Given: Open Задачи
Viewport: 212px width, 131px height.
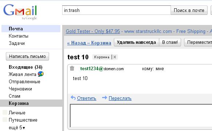Looking at the screenshot, I should (x=17, y=43).
